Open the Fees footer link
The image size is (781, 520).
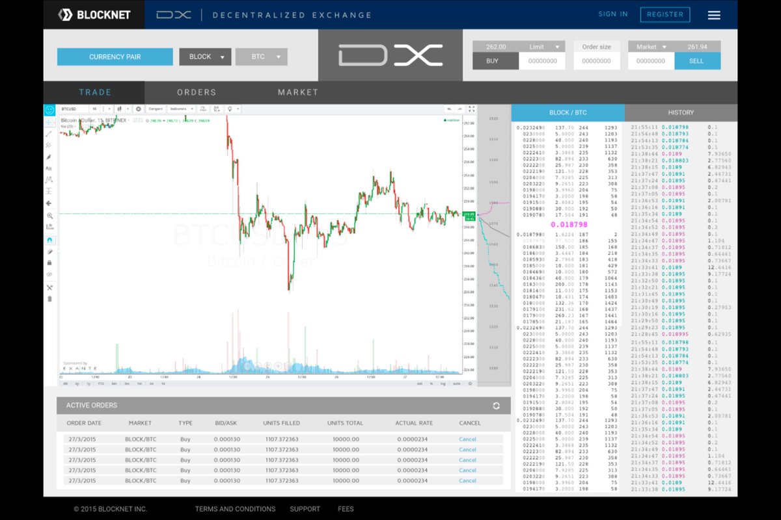[x=346, y=509]
